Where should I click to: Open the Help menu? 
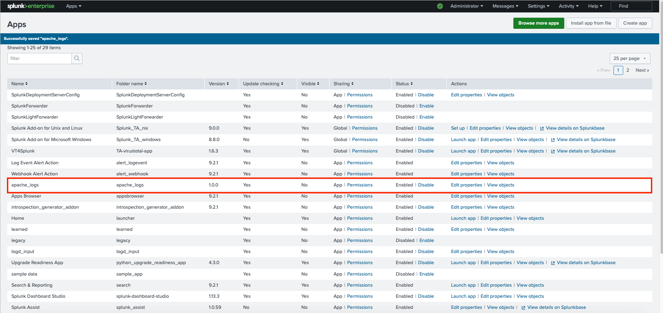[595, 6]
